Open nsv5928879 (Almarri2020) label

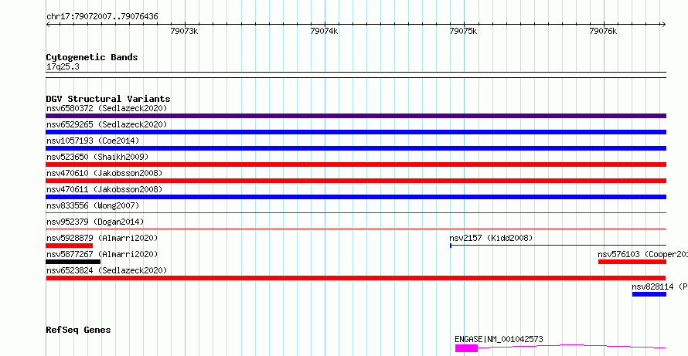tap(102, 238)
